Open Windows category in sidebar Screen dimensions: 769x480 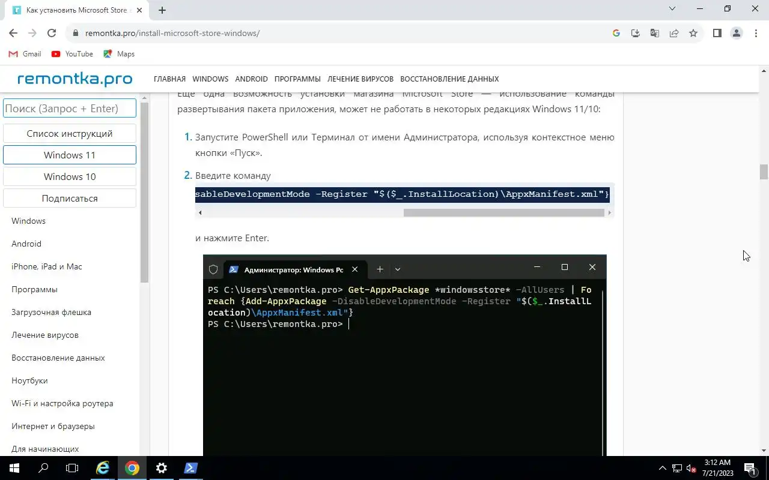coord(28,221)
